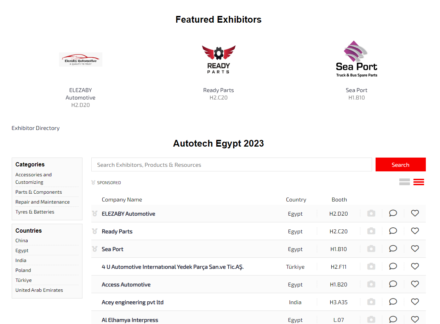The height and width of the screenshot is (324, 440).
Task: Click the camera icon for ELEZABY Automotive row
Action: (x=371, y=213)
